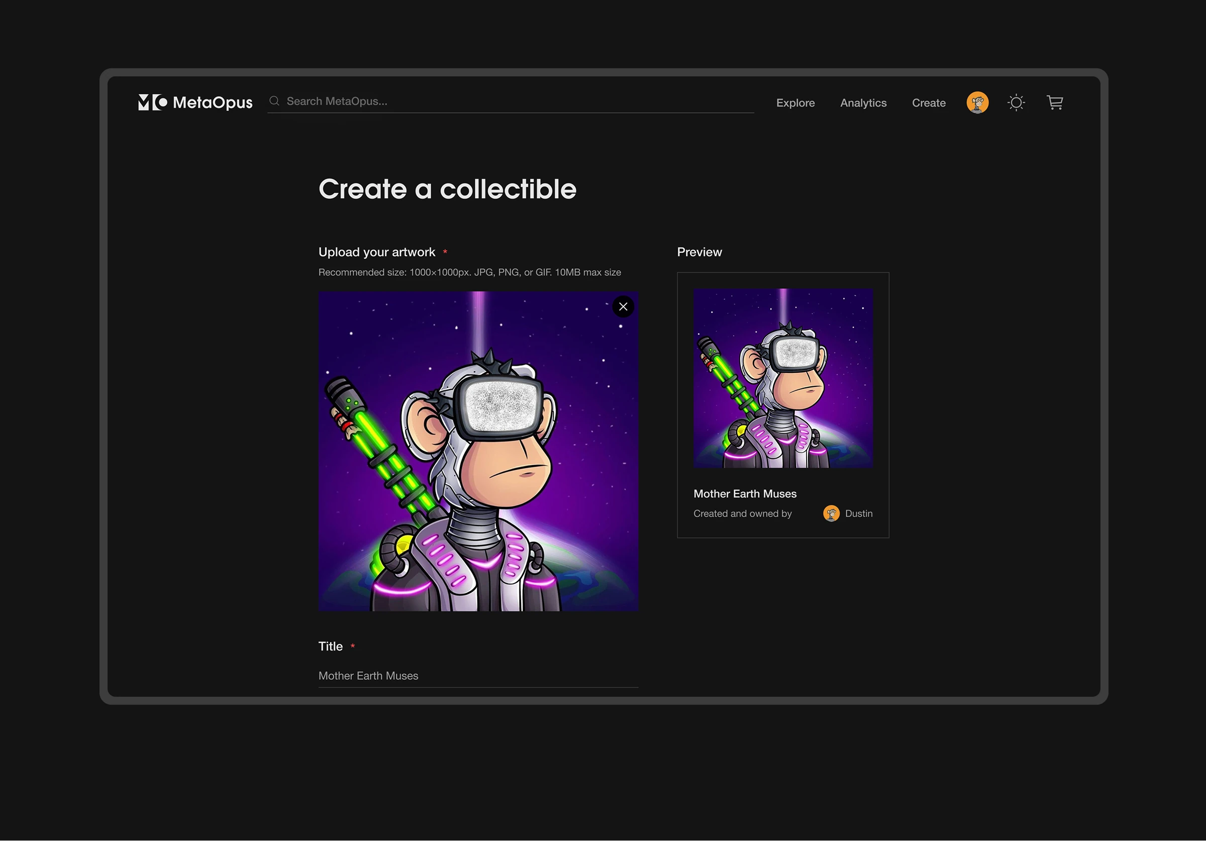Click the search magnifier icon
Image resolution: width=1206 pixels, height=841 pixels.
274,101
